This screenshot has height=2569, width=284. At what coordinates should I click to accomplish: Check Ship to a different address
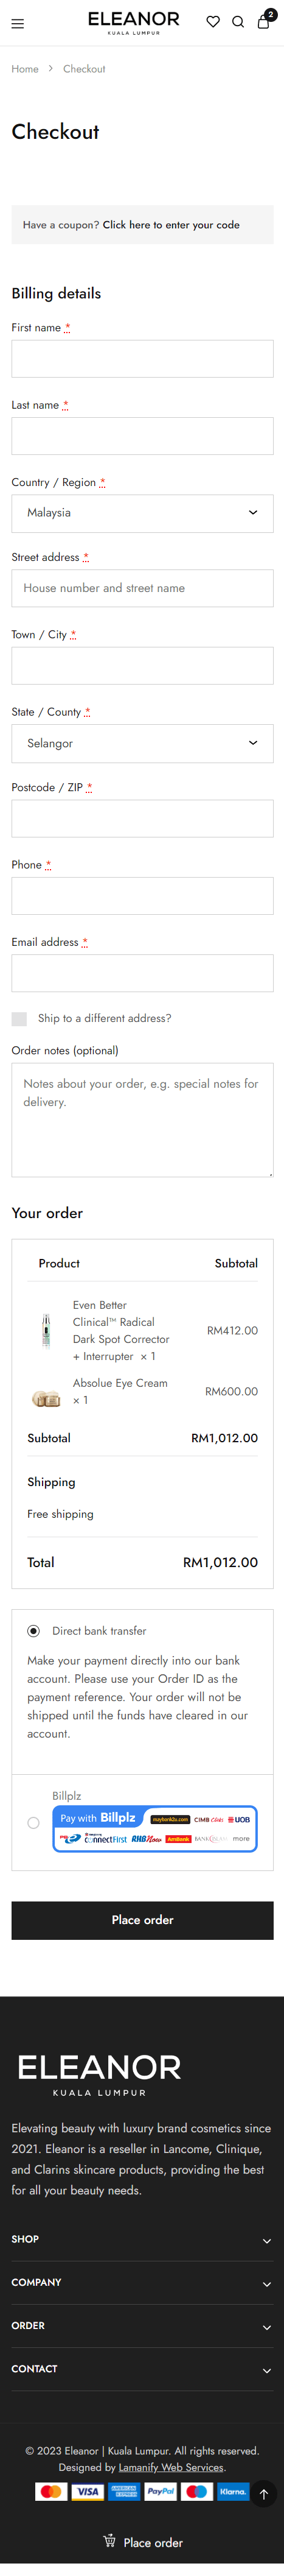[19, 1018]
